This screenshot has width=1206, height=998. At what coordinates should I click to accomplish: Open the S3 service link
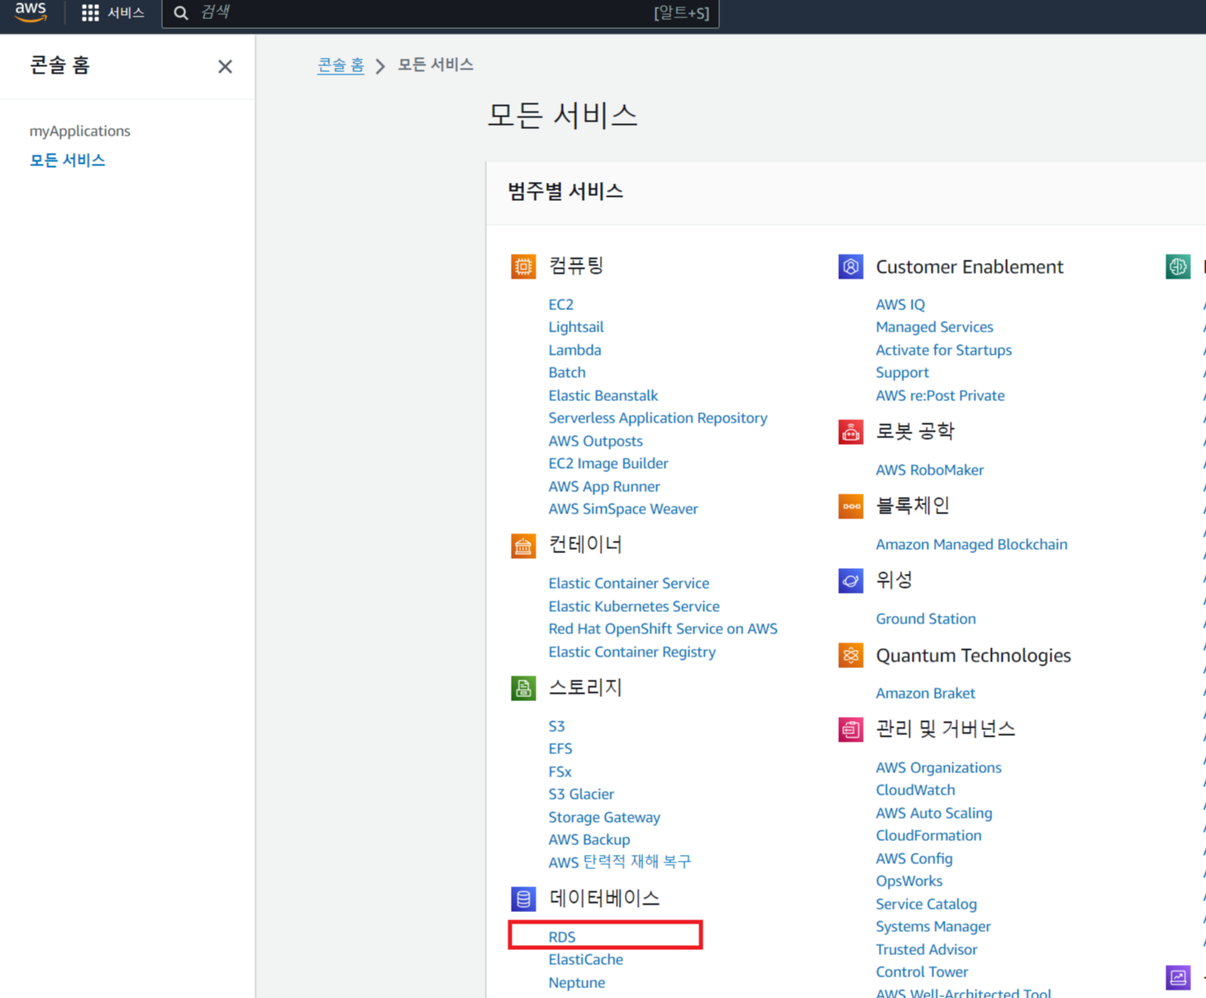556,726
